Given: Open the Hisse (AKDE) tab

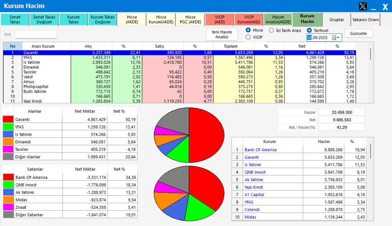Looking at the screenshot, I should tap(132, 20).
